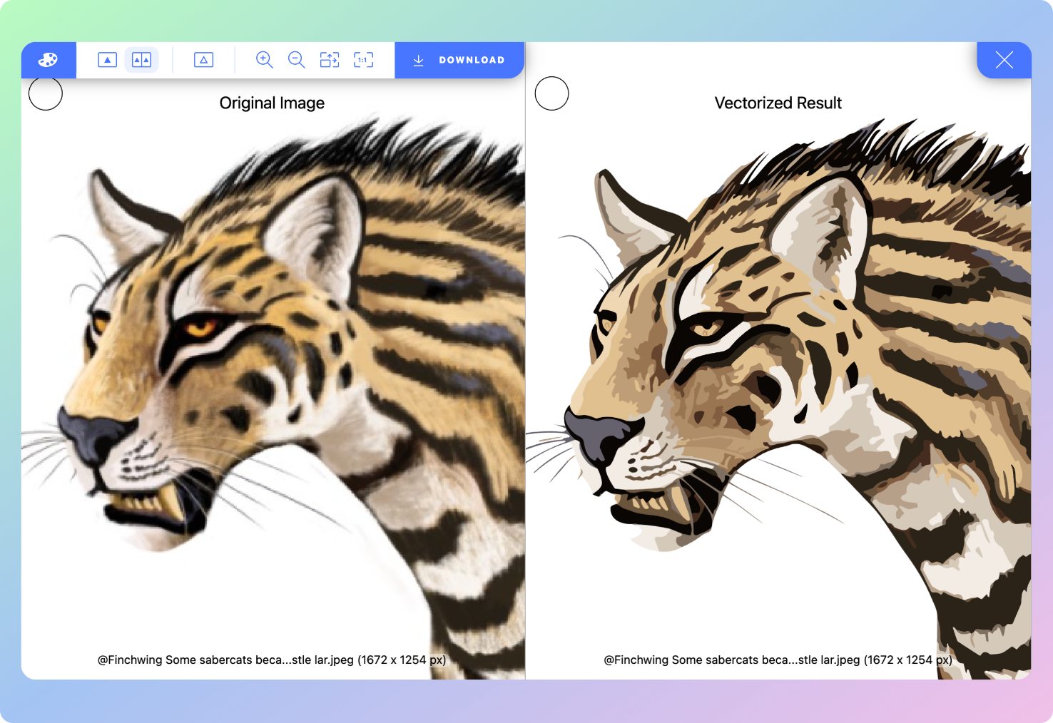Screen dimensions: 1053x723
Task: Close the comparison viewer with the X
Action: point(1004,60)
